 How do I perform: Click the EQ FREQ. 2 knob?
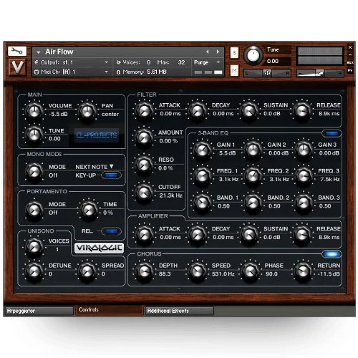click(x=253, y=175)
